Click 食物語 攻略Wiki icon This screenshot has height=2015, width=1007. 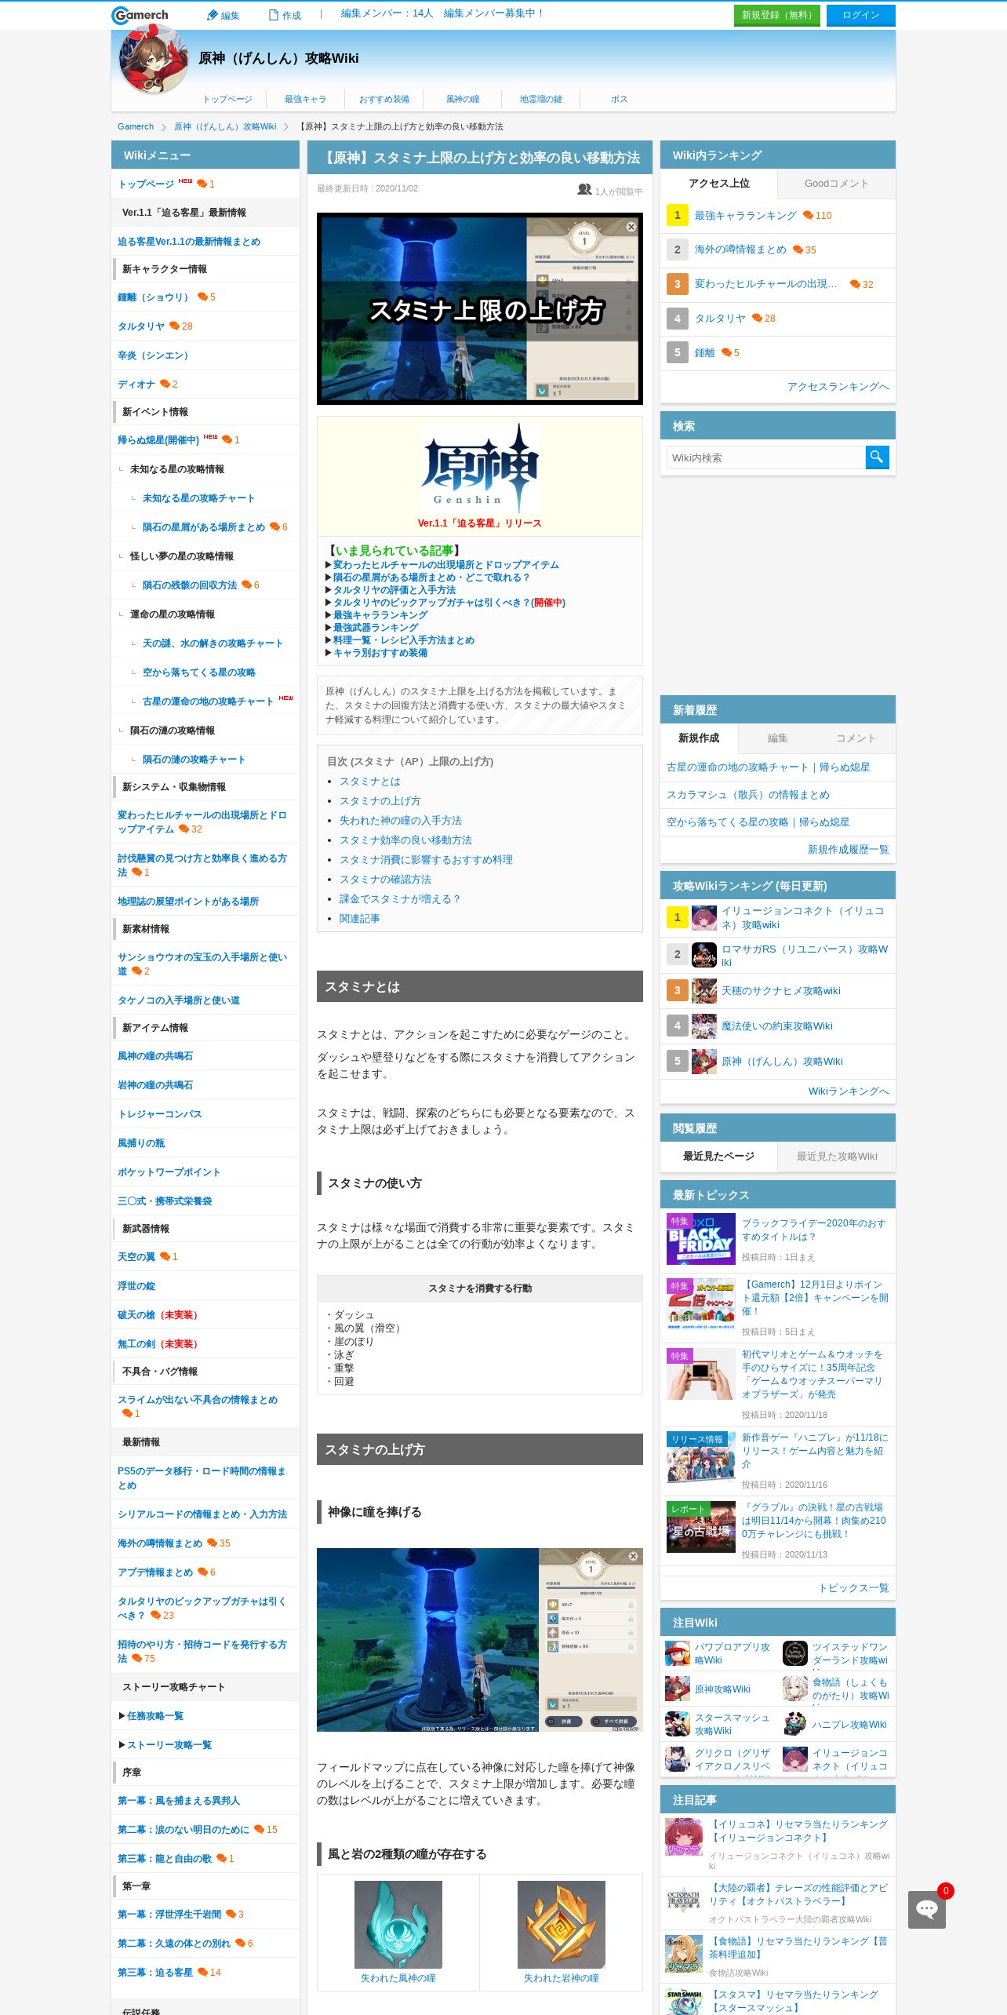click(795, 1689)
